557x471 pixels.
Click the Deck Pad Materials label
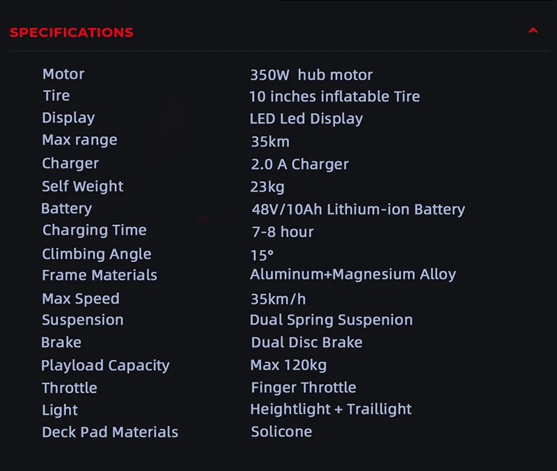110,432
